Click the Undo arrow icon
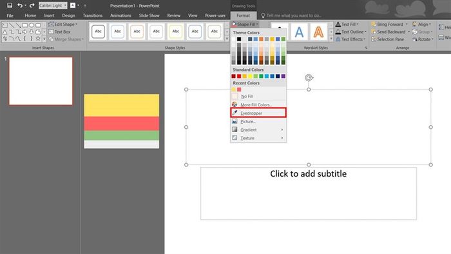Viewport: 451px width, 254px height. click(19, 5)
